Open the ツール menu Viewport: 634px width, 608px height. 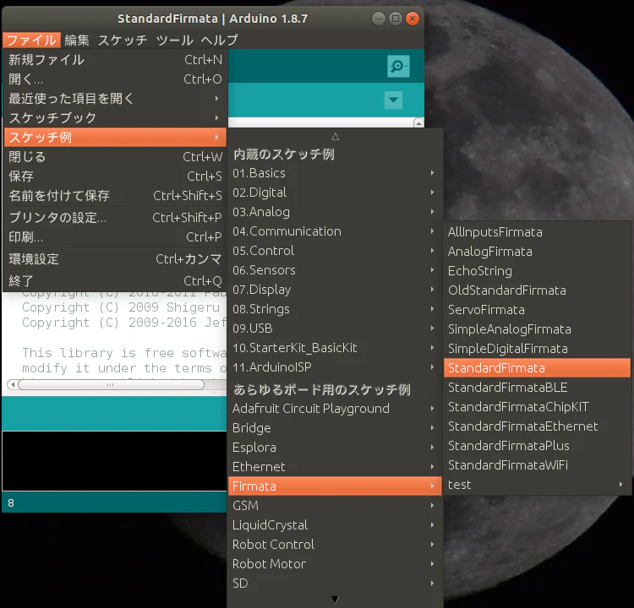175,40
